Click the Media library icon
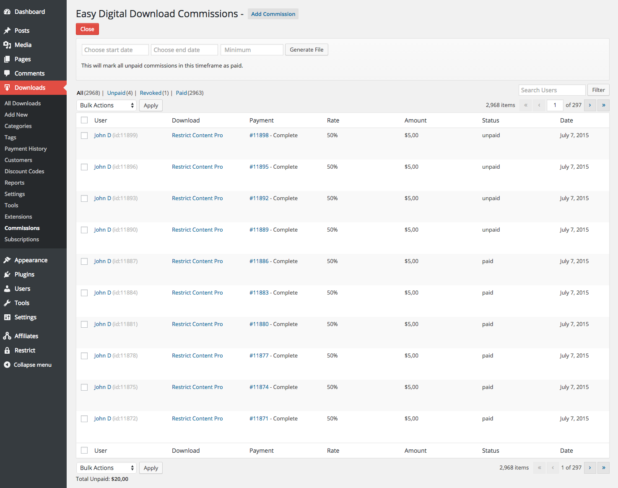618x488 pixels. coord(7,45)
